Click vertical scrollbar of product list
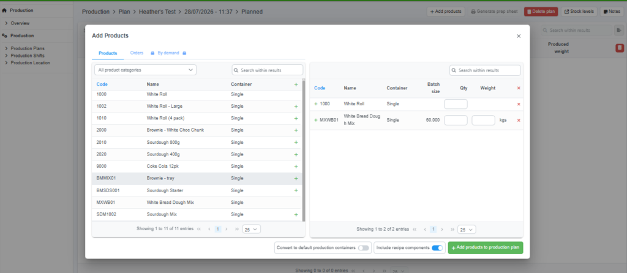 (304, 150)
